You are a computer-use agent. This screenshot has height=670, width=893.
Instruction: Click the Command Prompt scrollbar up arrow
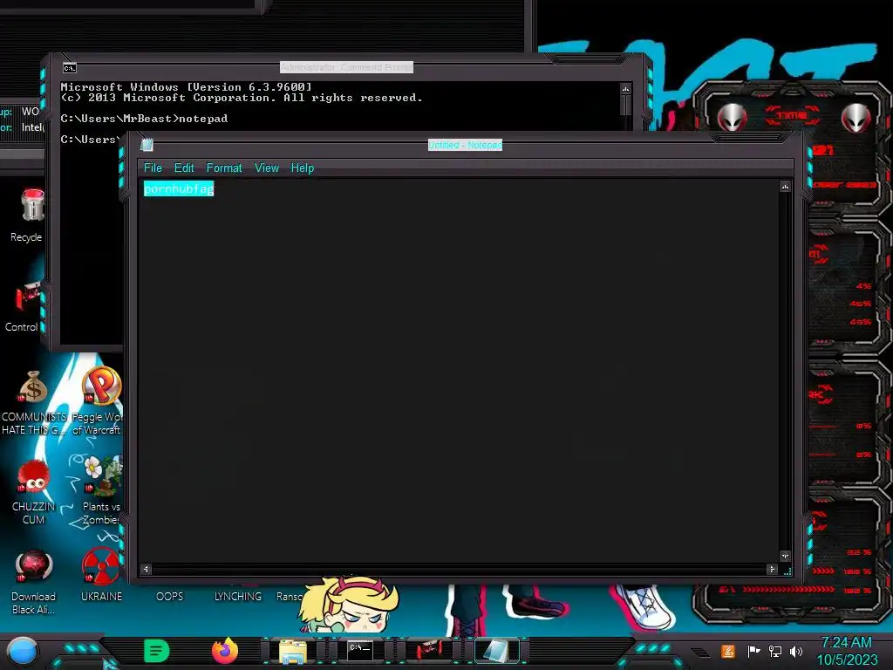pyautogui.click(x=626, y=89)
